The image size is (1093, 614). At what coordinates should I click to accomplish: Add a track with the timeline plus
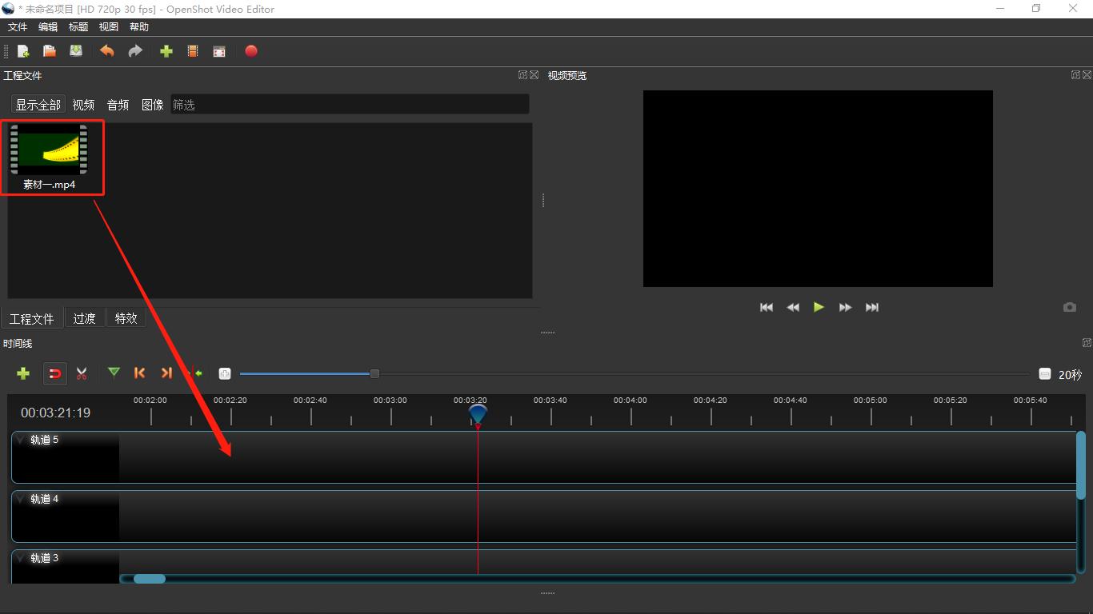tap(23, 373)
